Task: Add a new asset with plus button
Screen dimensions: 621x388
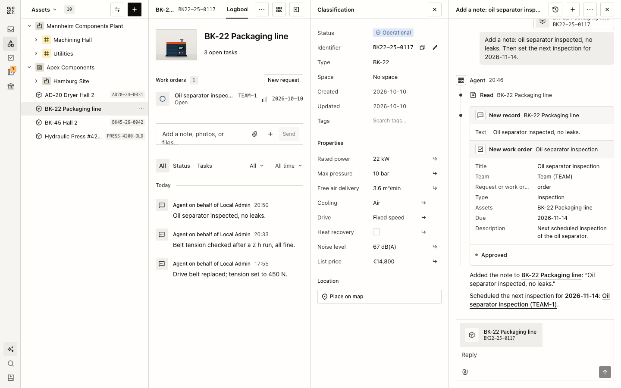Action: coord(135,9)
